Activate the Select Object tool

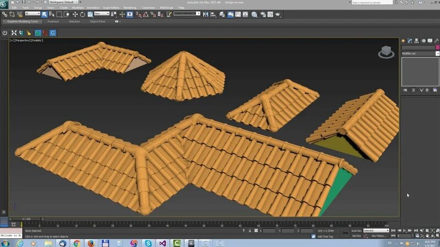45,14
